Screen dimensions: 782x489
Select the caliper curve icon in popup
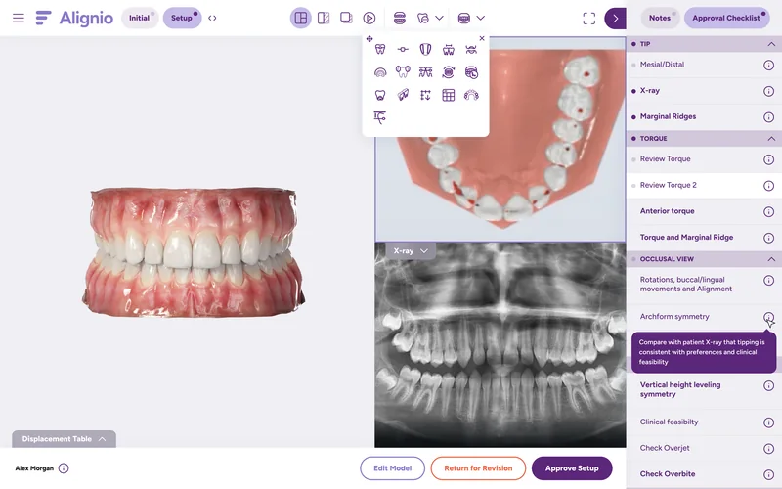(x=380, y=117)
